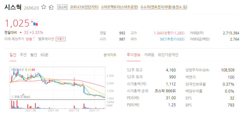This screenshot has height=116, width=244.
Task: Select the 투자정보 tab
Action: click(x=134, y=55)
